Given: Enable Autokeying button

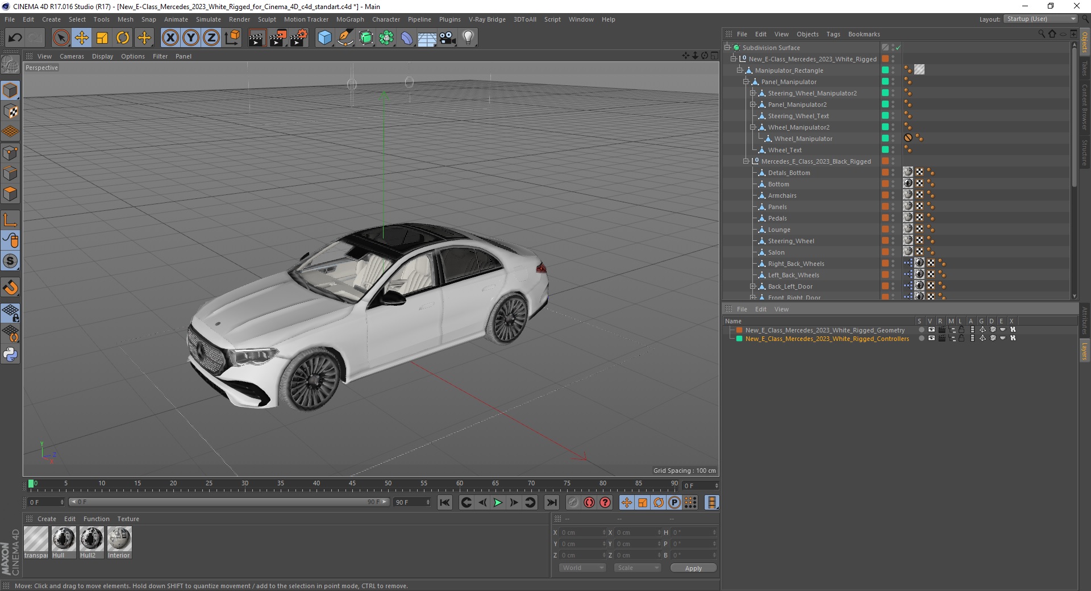Looking at the screenshot, I should click(589, 502).
